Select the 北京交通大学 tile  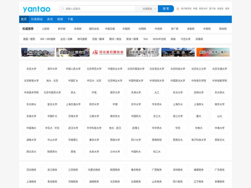tap(220, 69)
